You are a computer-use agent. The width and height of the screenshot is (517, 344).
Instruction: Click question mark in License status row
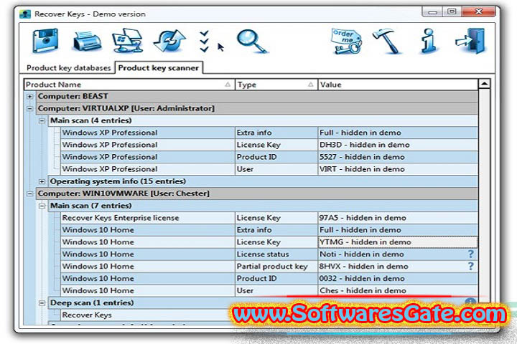(471, 254)
